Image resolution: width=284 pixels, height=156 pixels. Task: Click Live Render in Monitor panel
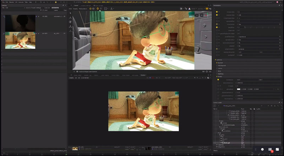pyautogui.click(x=85, y=78)
